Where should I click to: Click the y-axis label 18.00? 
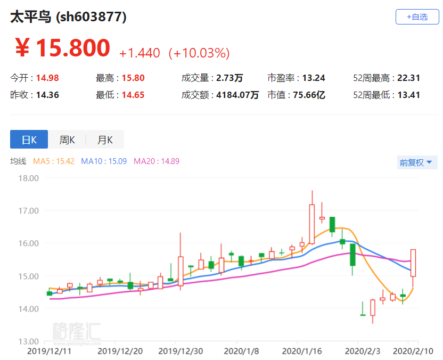(x=29, y=178)
